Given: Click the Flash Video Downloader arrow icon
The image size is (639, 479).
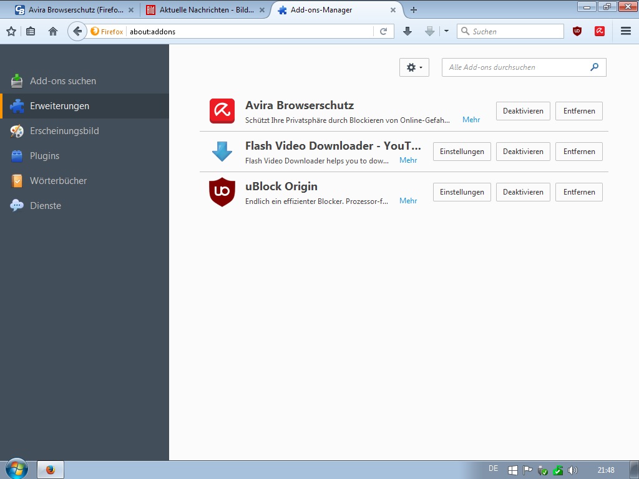Looking at the screenshot, I should pos(222,152).
